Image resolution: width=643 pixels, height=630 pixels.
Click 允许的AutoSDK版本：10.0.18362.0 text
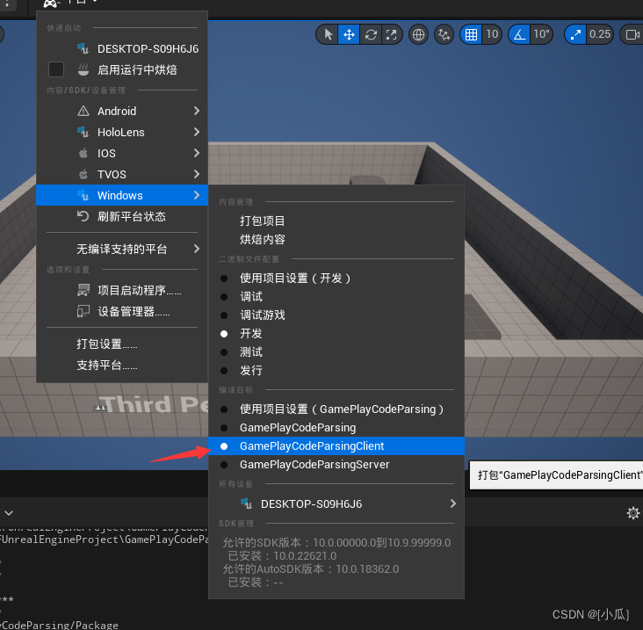point(311,569)
